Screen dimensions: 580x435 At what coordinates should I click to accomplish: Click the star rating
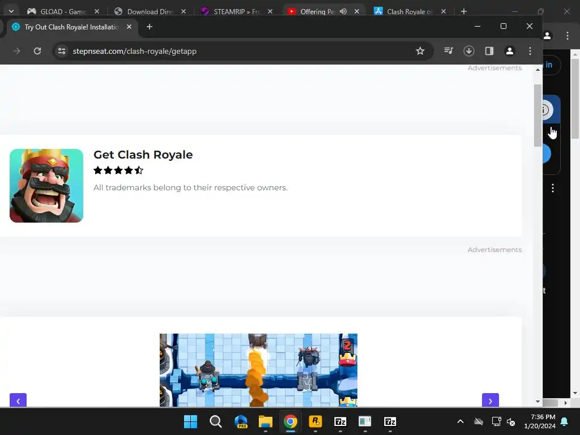118,170
